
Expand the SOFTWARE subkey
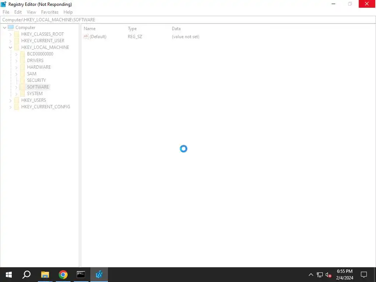click(x=16, y=87)
